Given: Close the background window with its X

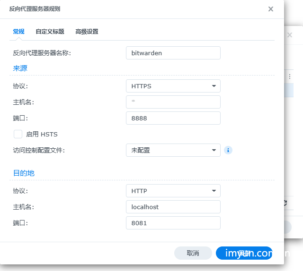Looking at the screenshot, I should click(x=289, y=35).
